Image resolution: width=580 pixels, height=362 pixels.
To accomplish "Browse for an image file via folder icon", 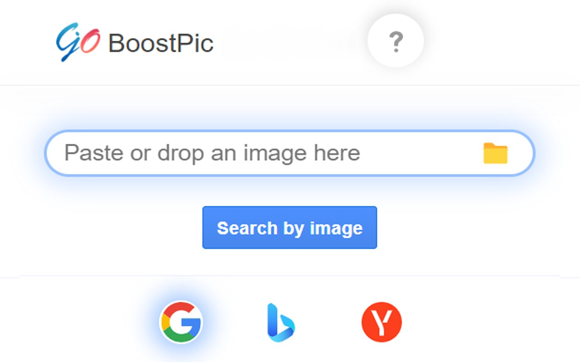I will tap(495, 153).
